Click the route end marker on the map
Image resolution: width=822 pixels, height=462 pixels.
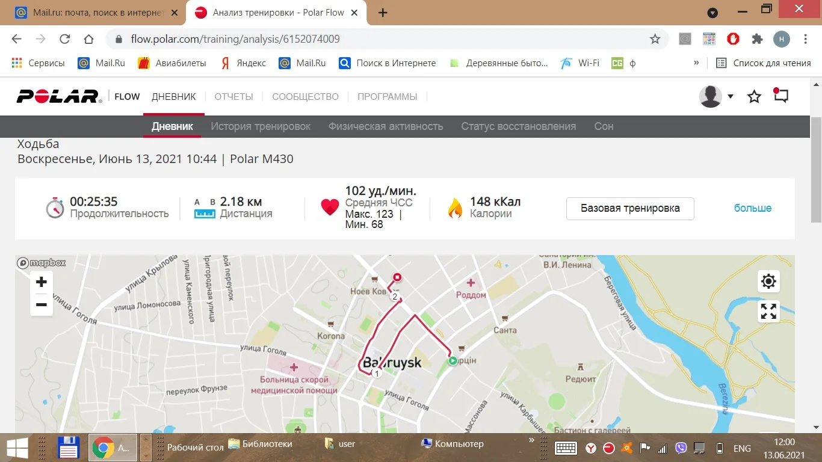pyautogui.click(x=397, y=277)
